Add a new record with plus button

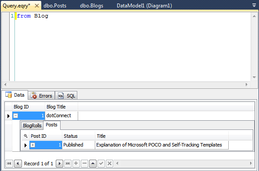click(76, 164)
